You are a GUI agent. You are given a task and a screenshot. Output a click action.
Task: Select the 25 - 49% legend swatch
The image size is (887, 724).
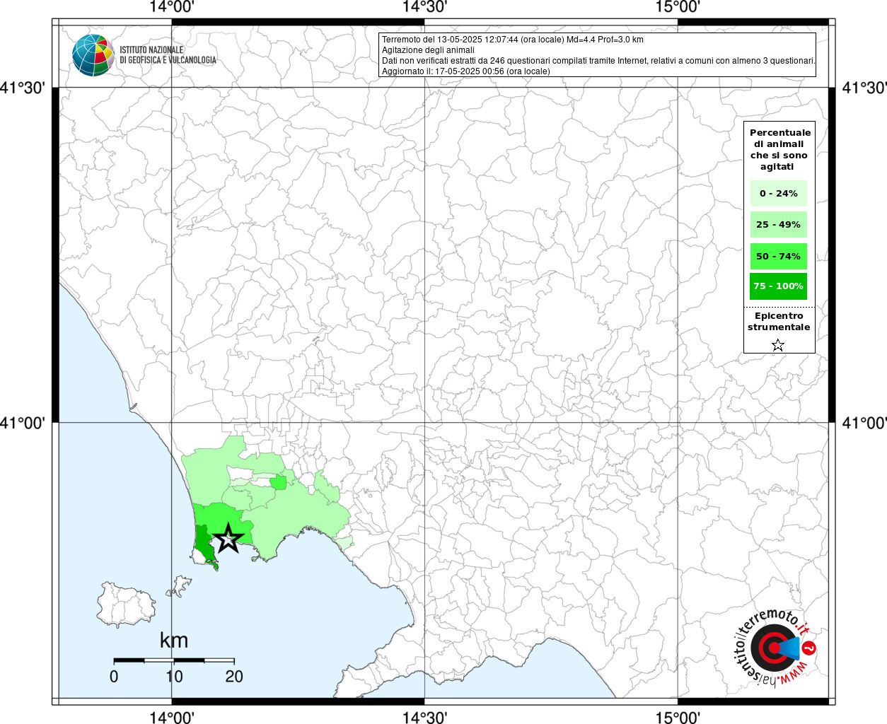(x=778, y=225)
